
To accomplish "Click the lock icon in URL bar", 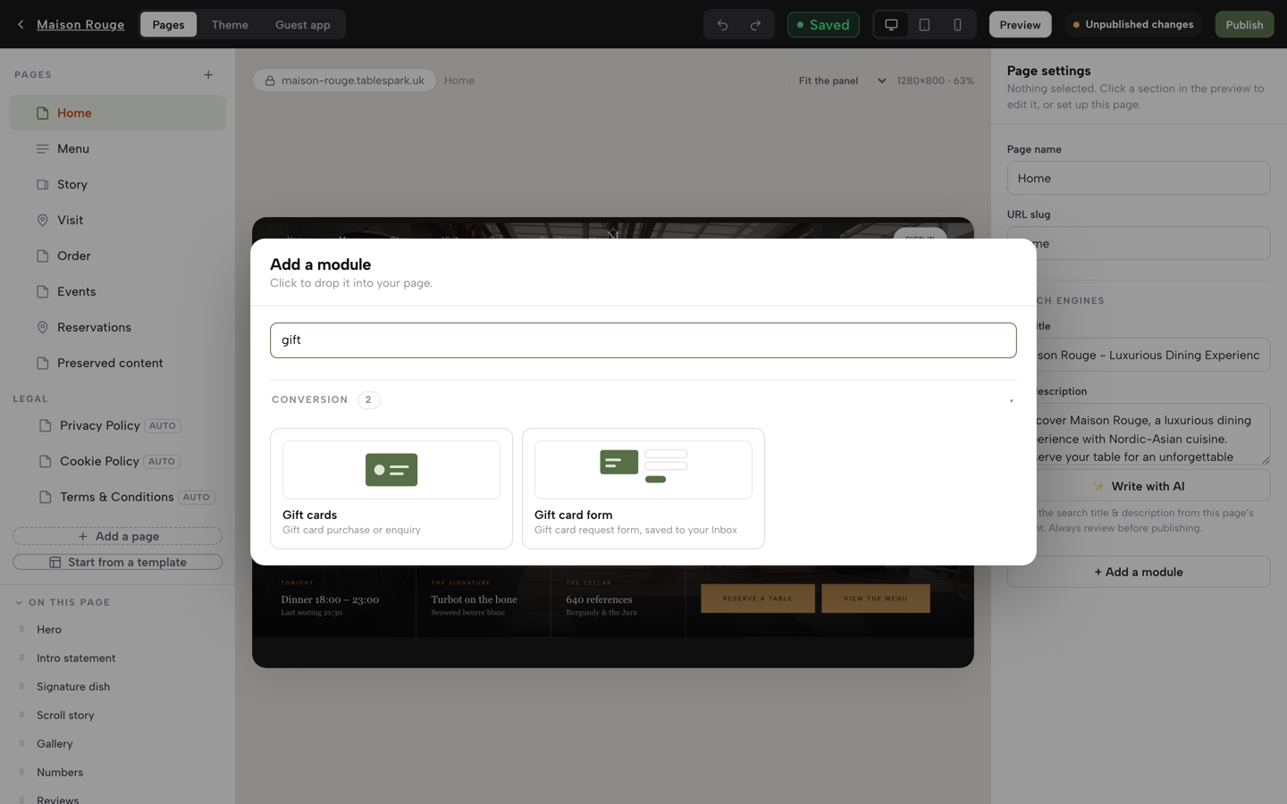I will 270,80.
